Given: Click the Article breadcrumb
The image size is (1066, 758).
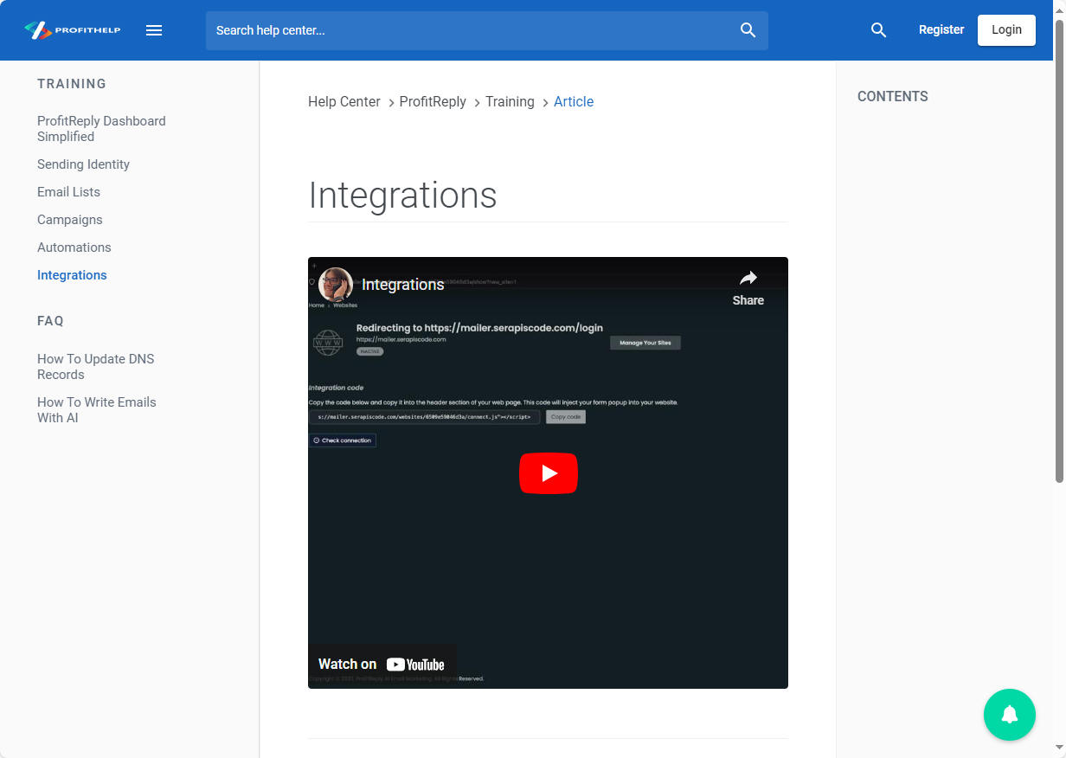Looking at the screenshot, I should tap(574, 102).
